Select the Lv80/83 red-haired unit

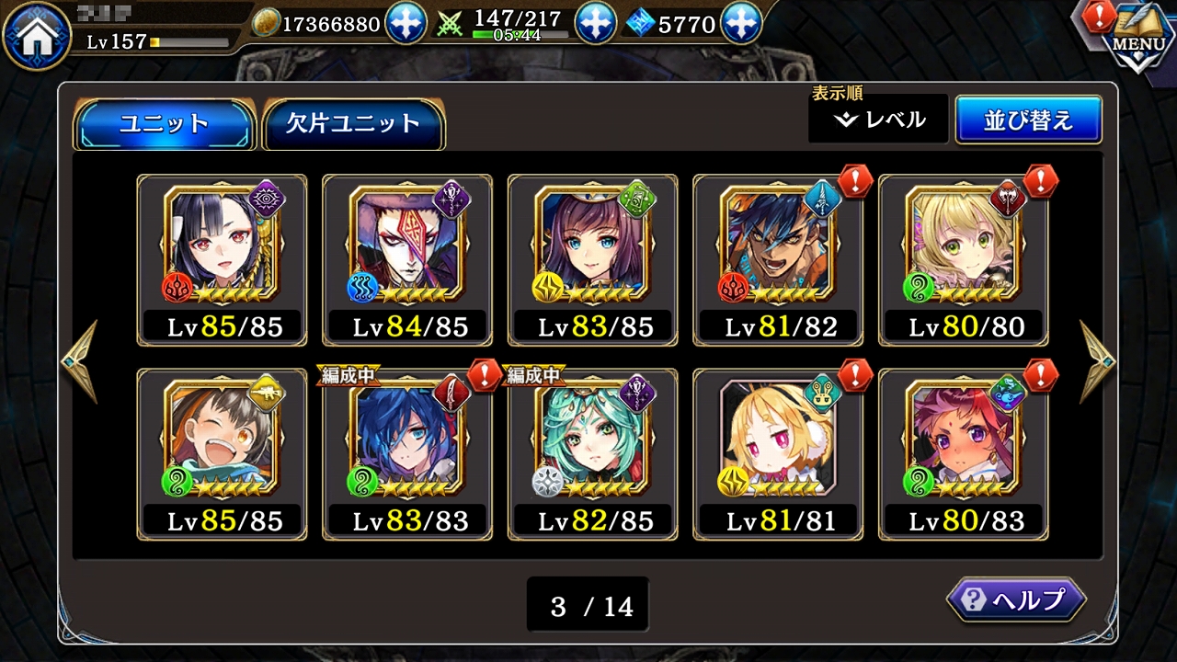pos(965,454)
